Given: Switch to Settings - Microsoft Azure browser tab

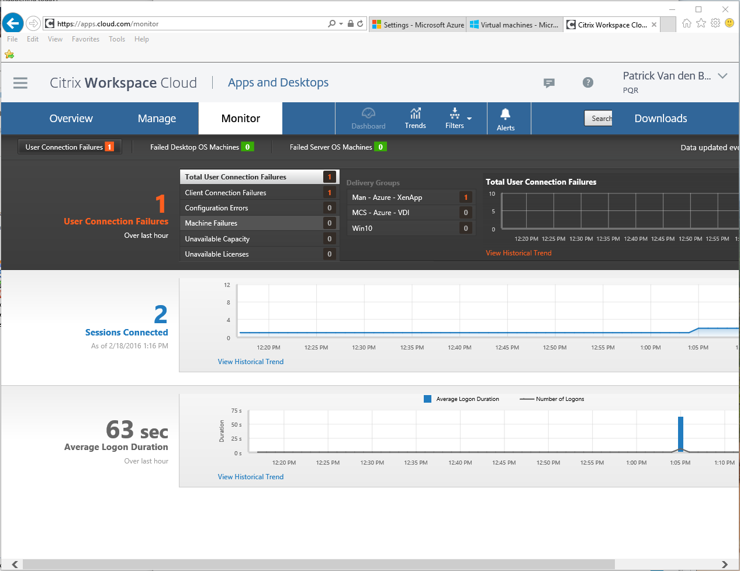Looking at the screenshot, I should 417,25.
